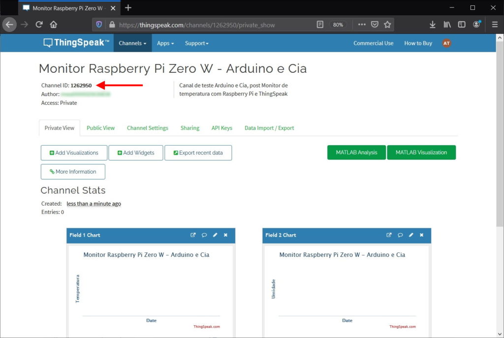Switch to the Public View tab
The height and width of the screenshot is (338, 504).
(x=100, y=128)
